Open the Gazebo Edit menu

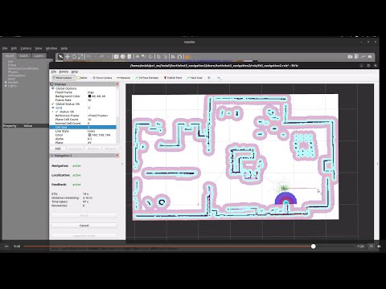click(x=14, y=48)
